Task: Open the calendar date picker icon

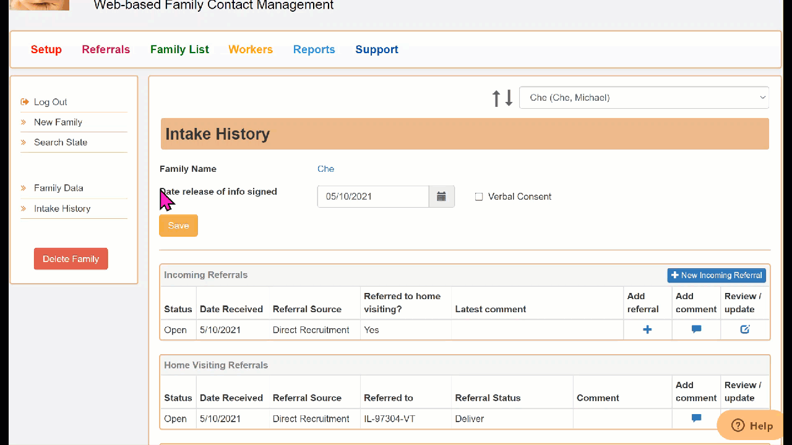Action: tap(442, 197)
